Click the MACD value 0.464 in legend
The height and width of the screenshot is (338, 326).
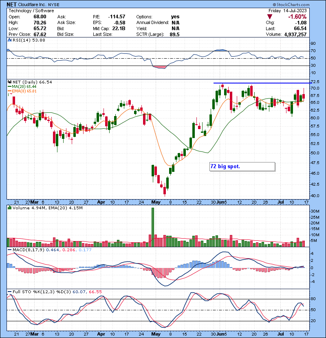pyautogui.click(x=53, y=250)
